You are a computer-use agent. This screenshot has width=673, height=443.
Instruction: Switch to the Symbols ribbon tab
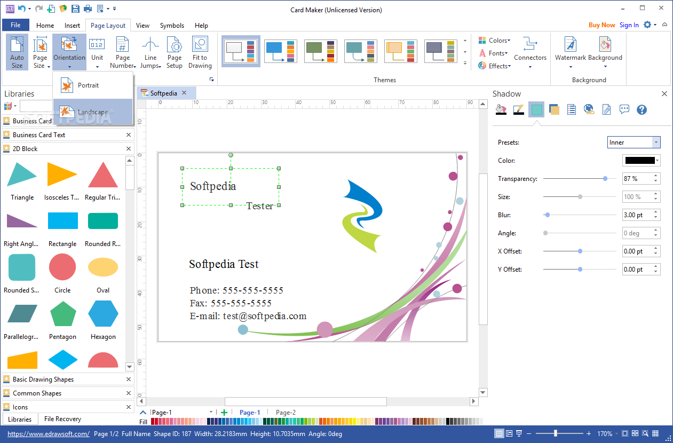click(172, 25)
